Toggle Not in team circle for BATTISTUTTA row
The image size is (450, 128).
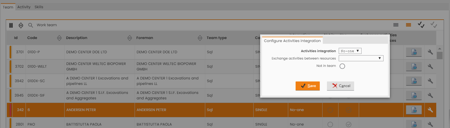coord(330,124)
